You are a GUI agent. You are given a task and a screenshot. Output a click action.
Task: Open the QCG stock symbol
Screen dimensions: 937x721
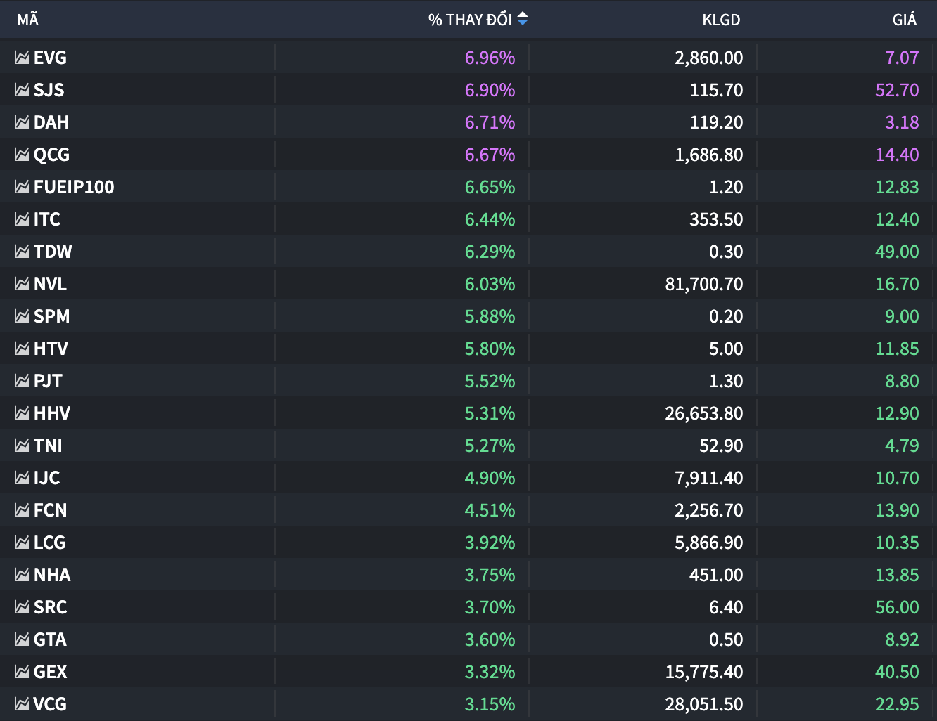point(51,155)
